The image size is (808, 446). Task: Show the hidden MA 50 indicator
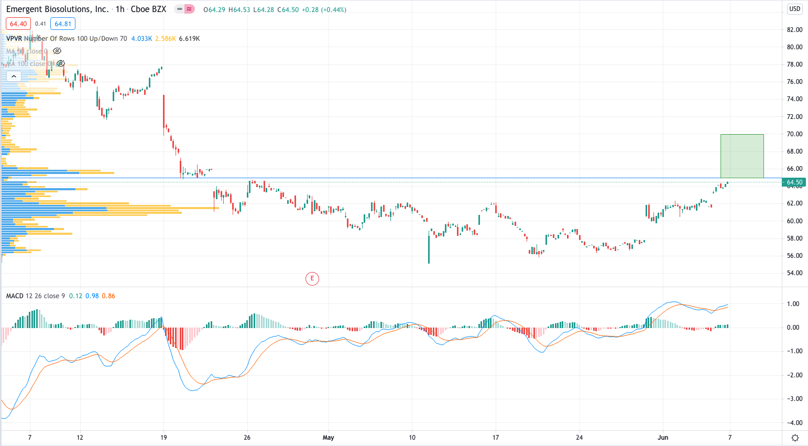click(x=58, y=51)
